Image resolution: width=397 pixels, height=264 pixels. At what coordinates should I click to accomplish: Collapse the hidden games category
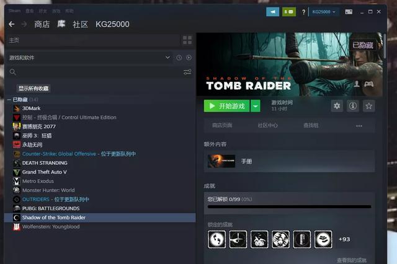9,100
